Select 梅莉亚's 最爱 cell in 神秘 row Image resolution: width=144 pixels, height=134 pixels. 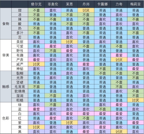pyautogui.click(x=135, y=69)
